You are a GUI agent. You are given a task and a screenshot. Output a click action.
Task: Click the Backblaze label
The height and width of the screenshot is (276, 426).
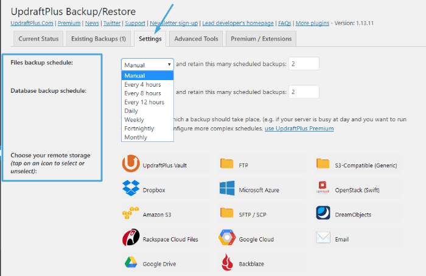[x=251, y=264]
